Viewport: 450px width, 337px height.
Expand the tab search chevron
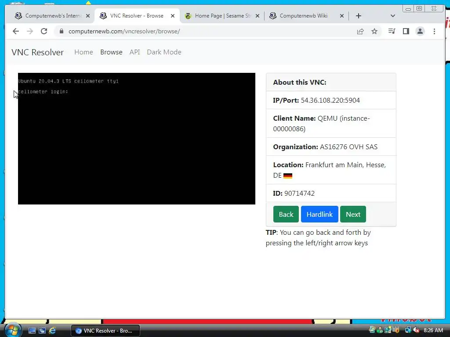[393, 16]
